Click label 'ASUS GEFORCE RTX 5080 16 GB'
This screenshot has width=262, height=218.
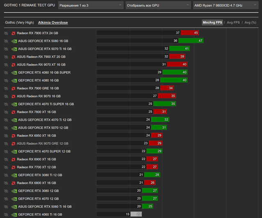coord(43,41)
